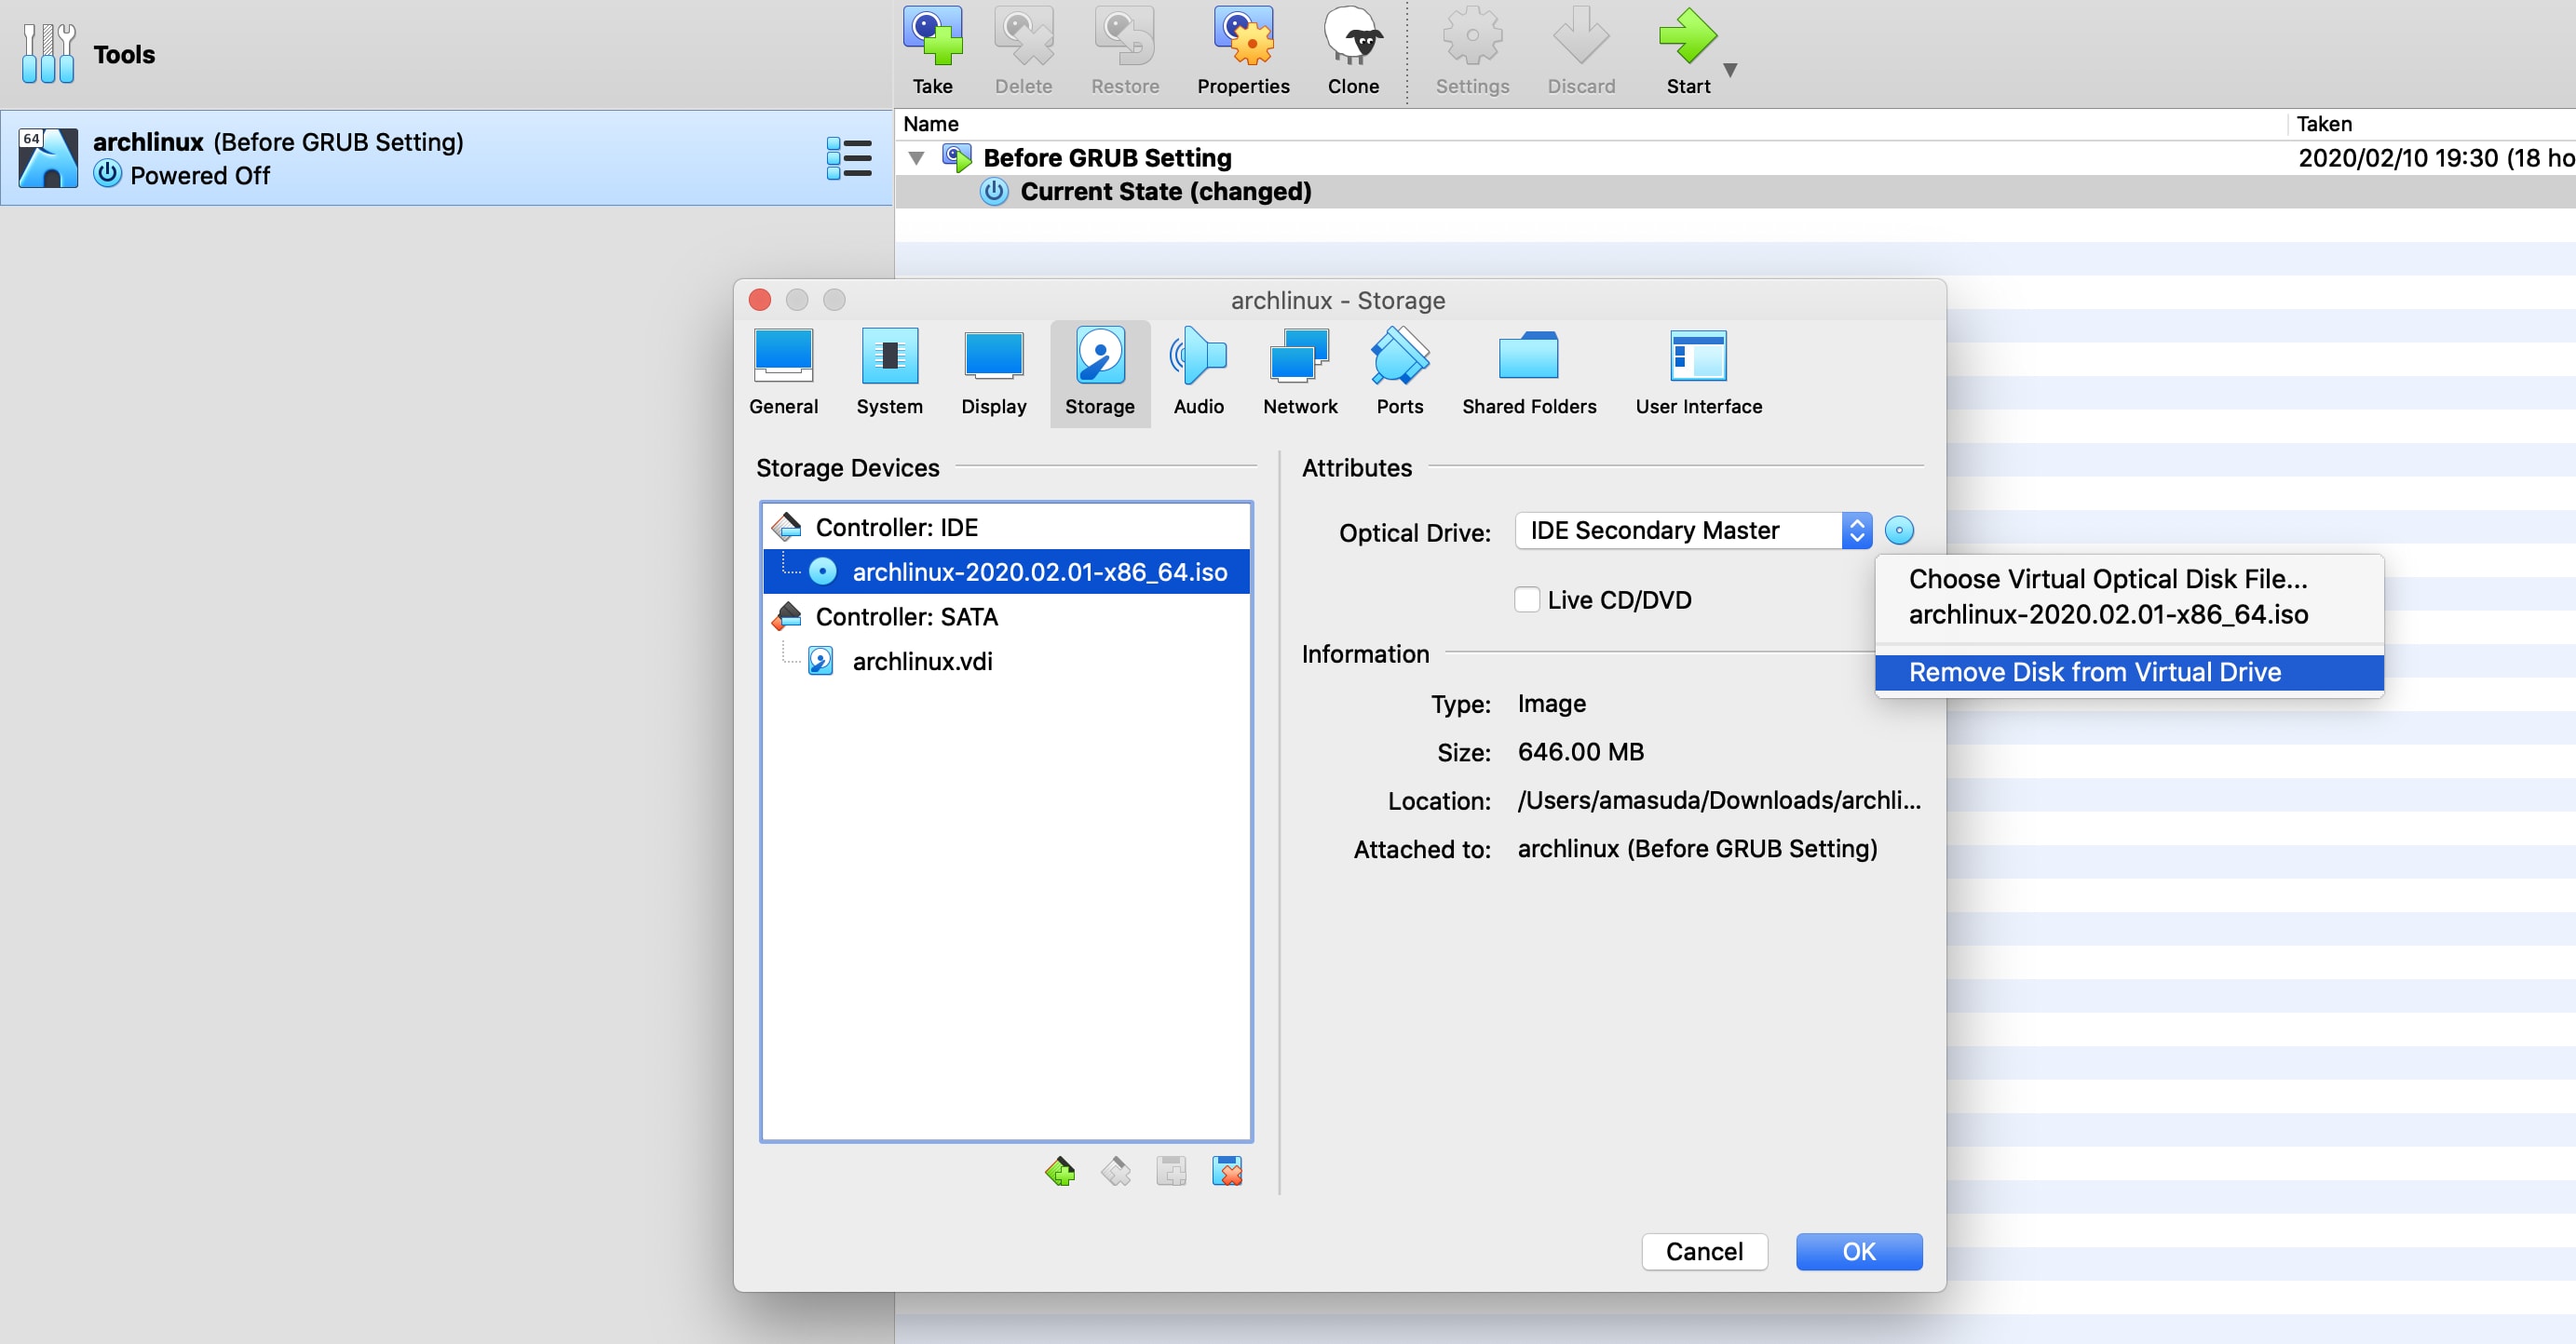The height and width of the screenshot is (1344, 2576).
Task: Open the Tools icon
Action: click(48, 54)
